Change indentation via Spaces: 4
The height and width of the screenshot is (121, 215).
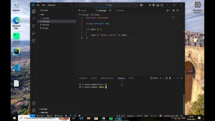click(x=131, y=116)
